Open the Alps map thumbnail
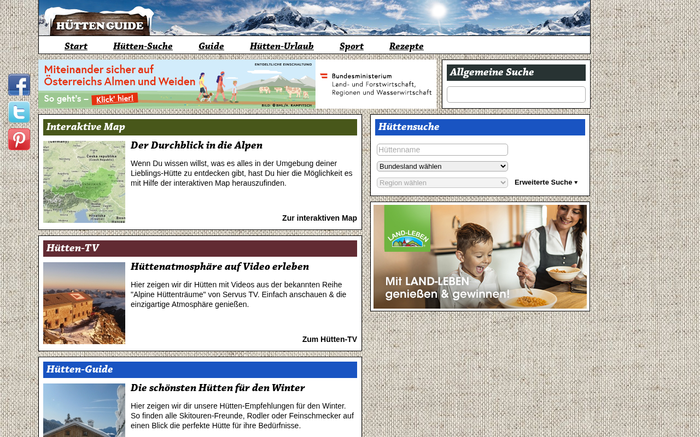700x437 pixels. 84,182
